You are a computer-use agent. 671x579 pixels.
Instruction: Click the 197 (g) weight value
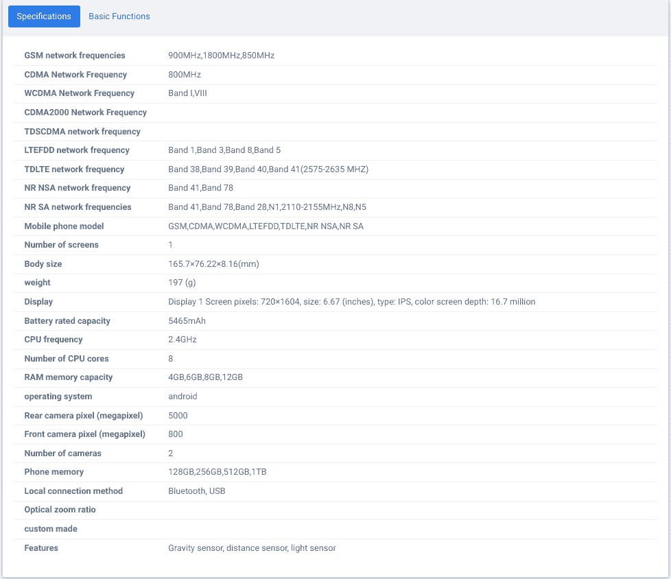click(182, 283)
